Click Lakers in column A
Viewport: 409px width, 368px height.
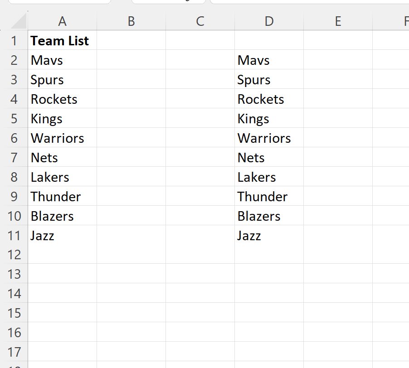(x=50, y=177)
